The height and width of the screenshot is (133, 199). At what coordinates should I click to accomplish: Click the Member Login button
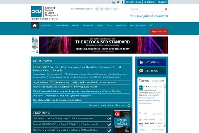point(134,2)
